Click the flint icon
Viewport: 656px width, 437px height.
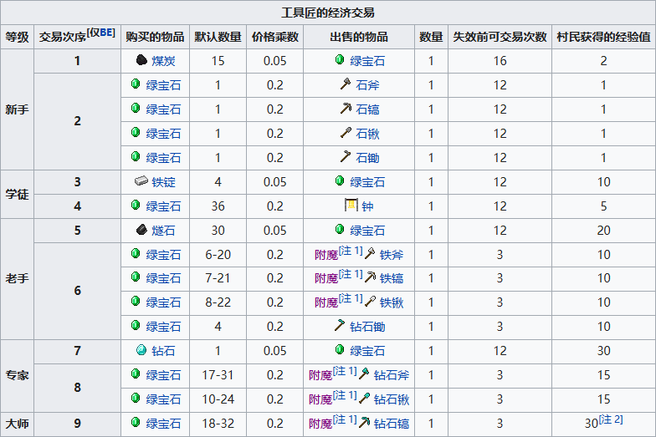pos(142,230)
